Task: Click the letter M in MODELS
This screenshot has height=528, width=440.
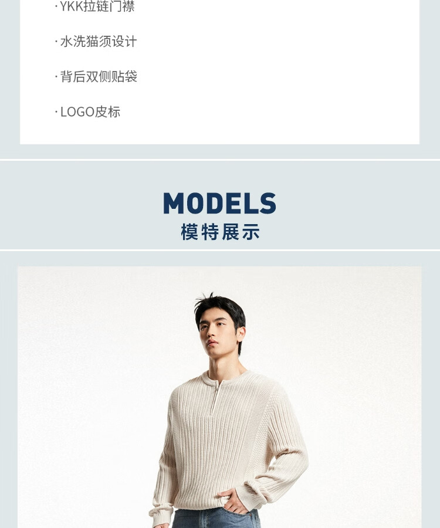Action: coord(173,203)
